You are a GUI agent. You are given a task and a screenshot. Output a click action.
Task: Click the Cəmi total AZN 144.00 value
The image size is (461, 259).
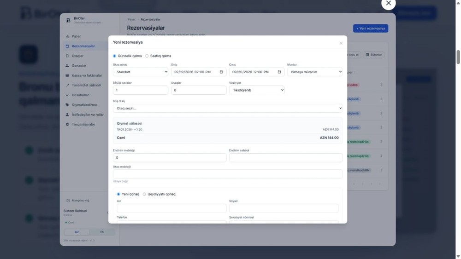tap(329, 138)
